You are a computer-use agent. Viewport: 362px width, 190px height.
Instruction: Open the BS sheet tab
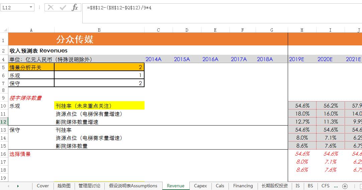[x=310, y=186]
